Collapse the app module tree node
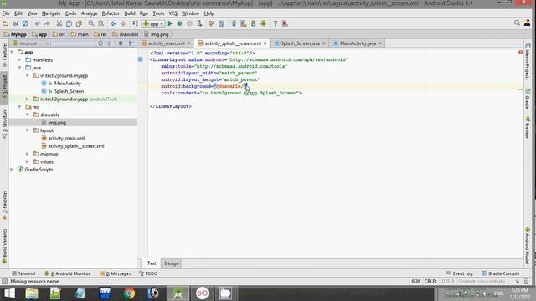This screenshot has width=536, height=301. tap(12, 52)
